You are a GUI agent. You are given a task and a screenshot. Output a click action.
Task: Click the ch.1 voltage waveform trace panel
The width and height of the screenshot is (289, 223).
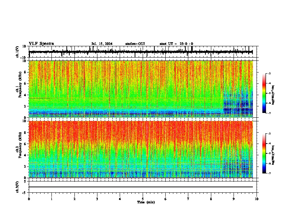143,52
